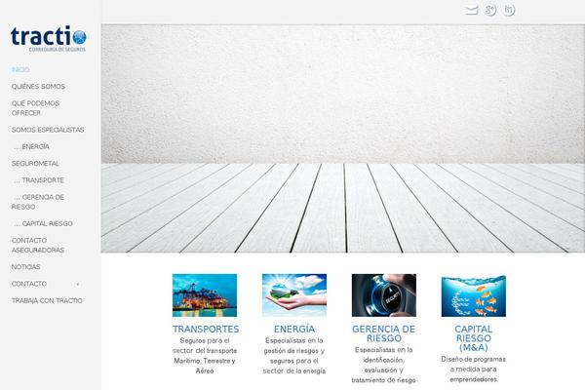Click the goldfish Capital Riesgo image
The image size is (585, 390).
pos(474,296)
